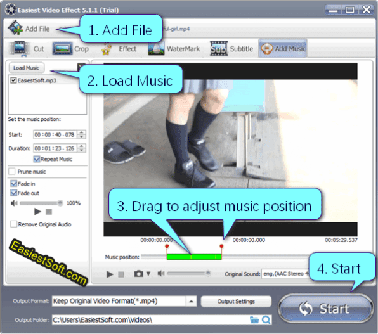Click the app film reel title icon
The width and height of the screenshot is (378, 334).
coord(11,10)
